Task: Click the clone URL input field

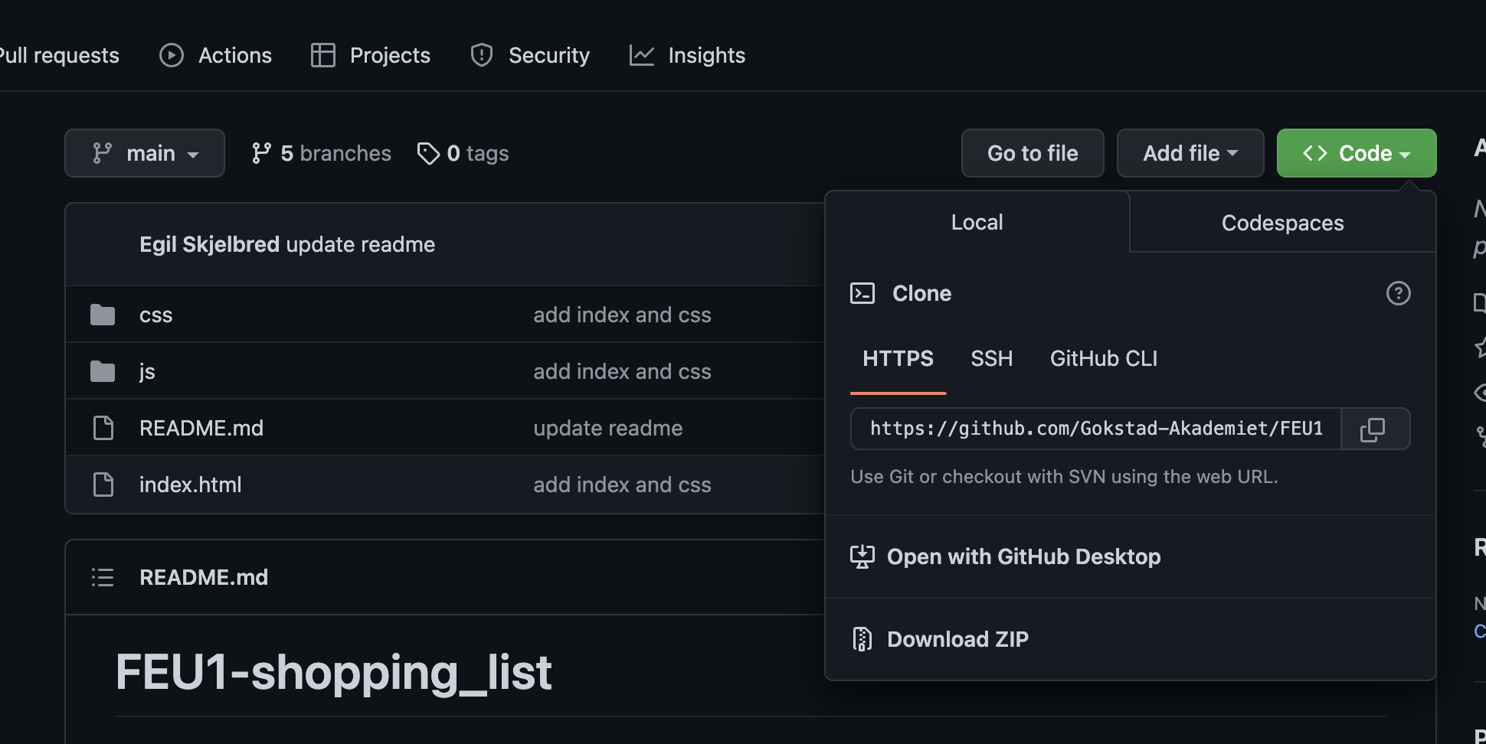Action: pyautogui.click(x=1096, y=429)
